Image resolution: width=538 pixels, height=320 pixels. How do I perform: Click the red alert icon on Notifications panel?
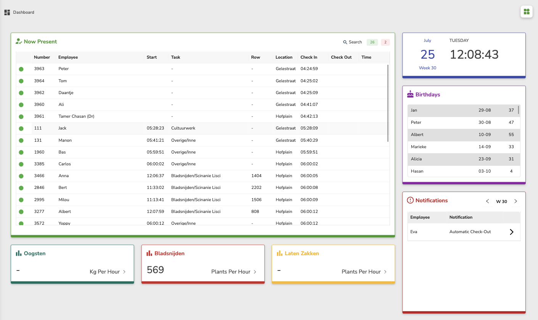[x=410, y=200]
